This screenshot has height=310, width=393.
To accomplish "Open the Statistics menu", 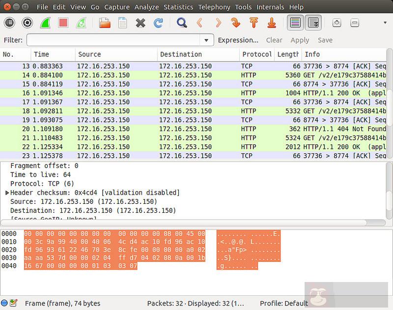I will 178,7.
